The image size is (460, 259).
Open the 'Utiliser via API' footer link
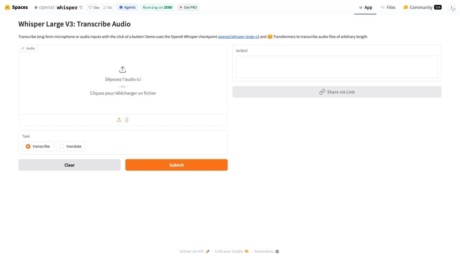click(x=194, y=251)
